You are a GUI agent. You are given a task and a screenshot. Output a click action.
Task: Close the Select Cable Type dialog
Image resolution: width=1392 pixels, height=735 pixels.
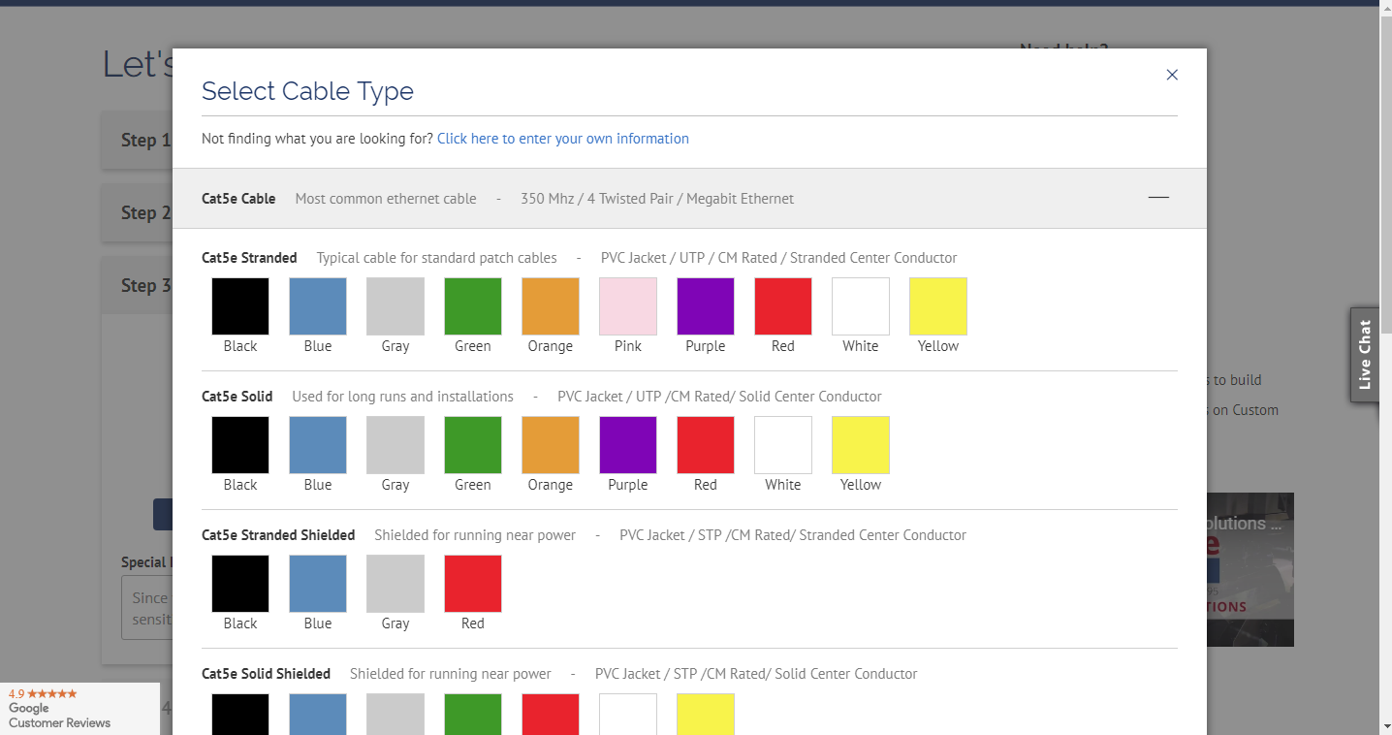click(x=1172, y=75)
